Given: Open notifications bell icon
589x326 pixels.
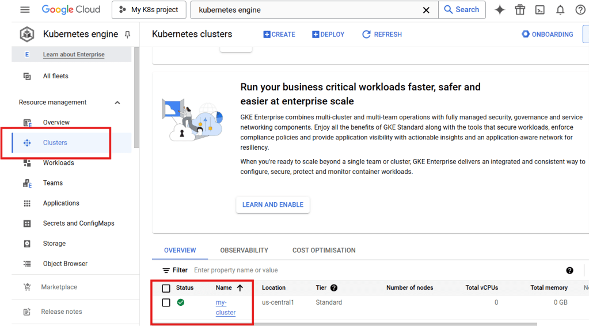Looking at the screenshot, I should pos(560,10).
